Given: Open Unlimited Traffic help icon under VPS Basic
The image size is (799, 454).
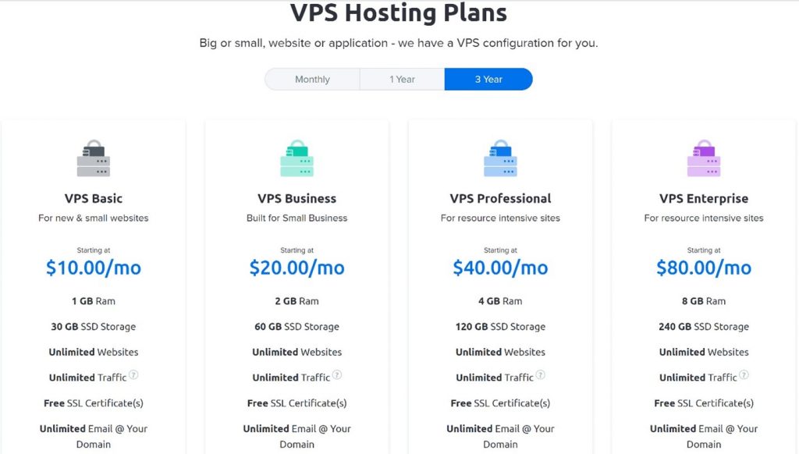Looking at the screenshot, I should [133, 375].
